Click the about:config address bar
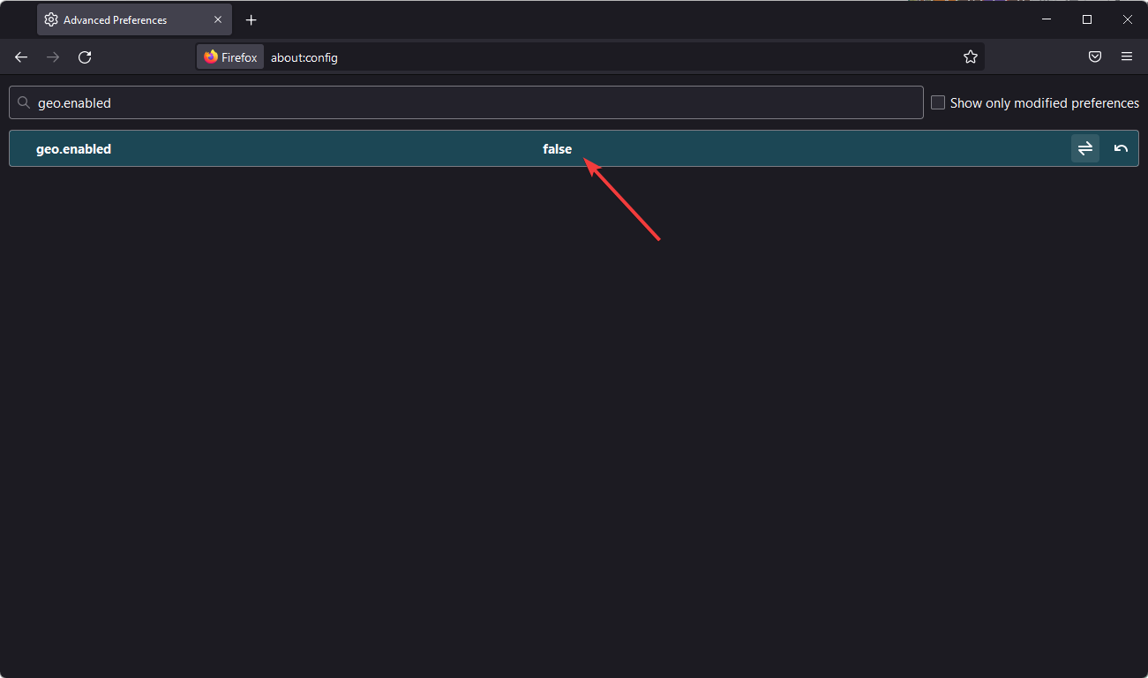 (x=304, y=56)
